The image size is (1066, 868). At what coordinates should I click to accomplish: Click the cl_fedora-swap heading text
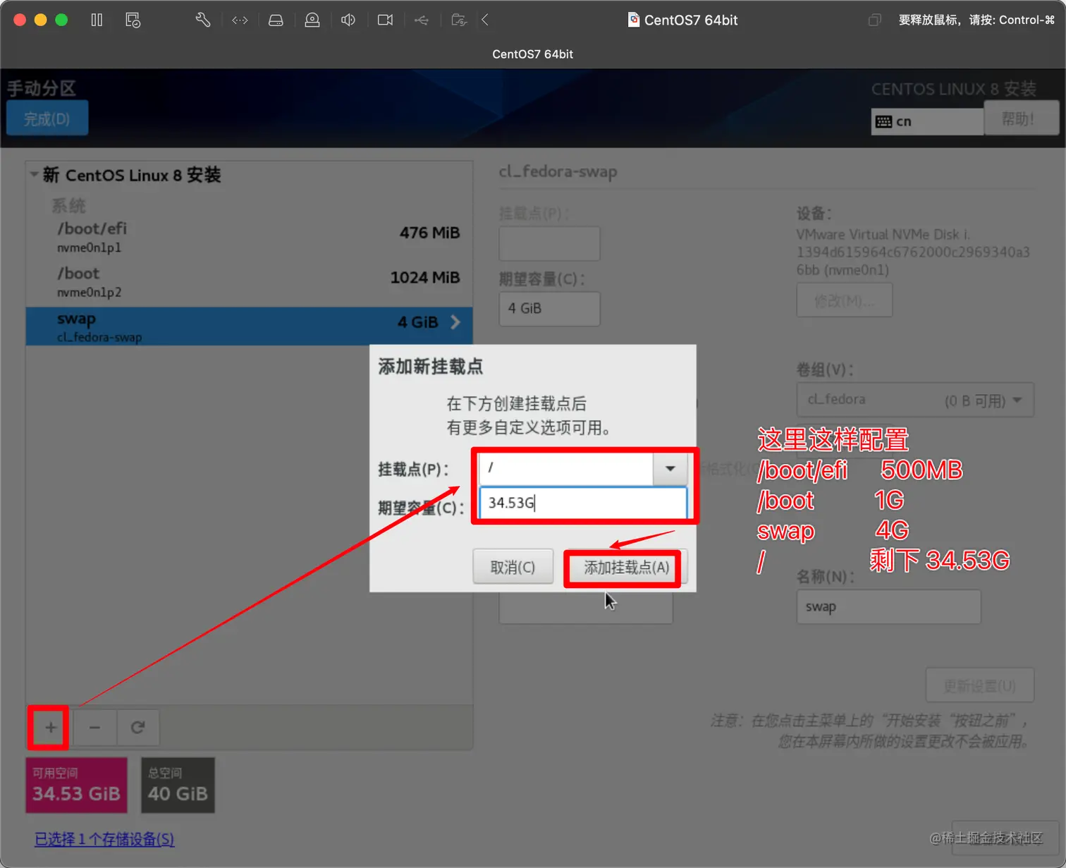(x=558, y=171)
